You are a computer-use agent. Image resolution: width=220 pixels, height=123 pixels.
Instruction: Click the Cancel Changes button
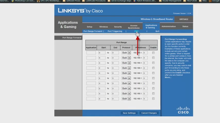point(149,113)
